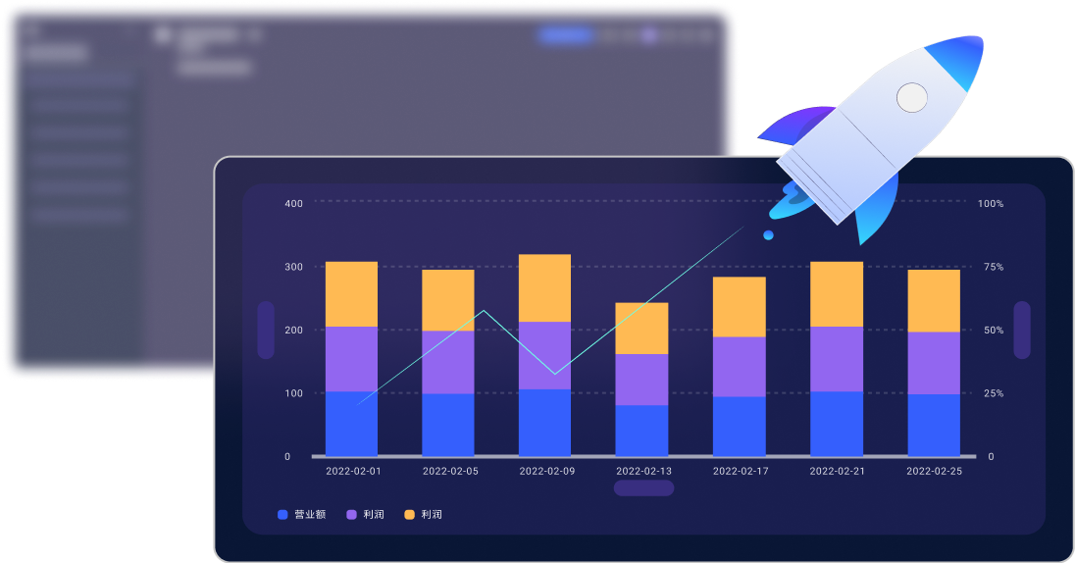Select the blue segment of the 2022-02-01 bar
The image size is (1075, 563).
[351, 424]
